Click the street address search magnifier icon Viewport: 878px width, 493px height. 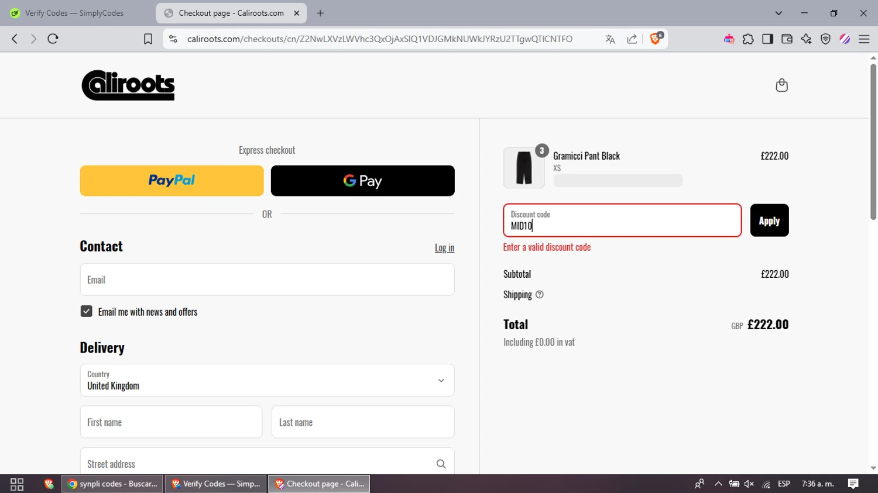[x=441, y=464]
